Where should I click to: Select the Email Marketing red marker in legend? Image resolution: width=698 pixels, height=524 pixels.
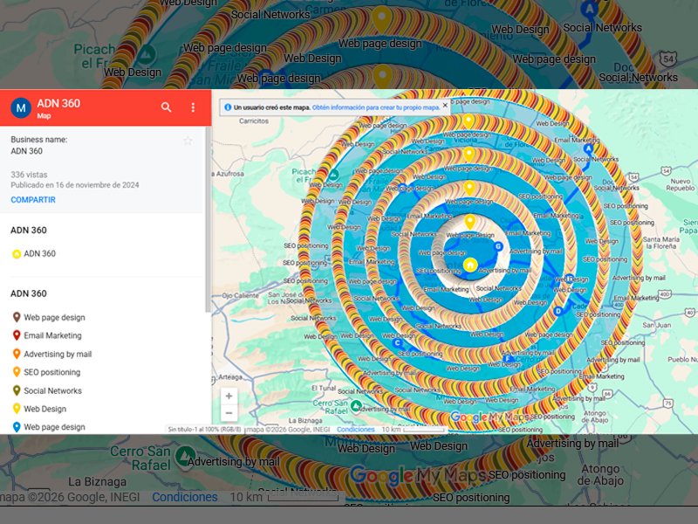pos(15,335)
